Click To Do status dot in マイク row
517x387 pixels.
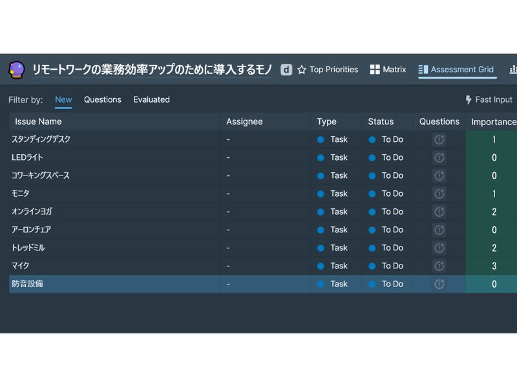click(x=372, y=266)
